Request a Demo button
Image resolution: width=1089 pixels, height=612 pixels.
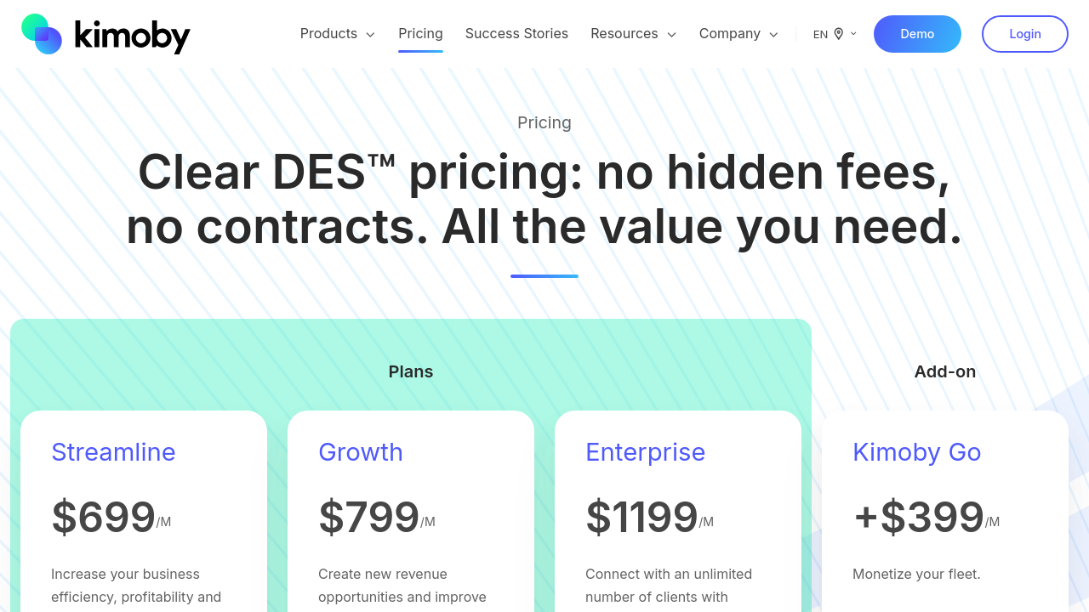(x=917, y=34)
